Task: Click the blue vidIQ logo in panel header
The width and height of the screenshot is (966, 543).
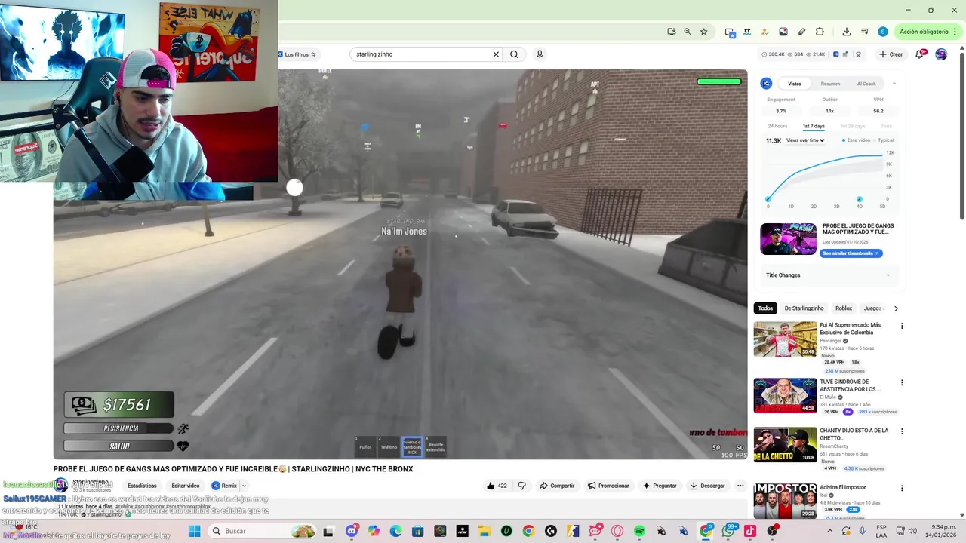Action: point(766,84)
